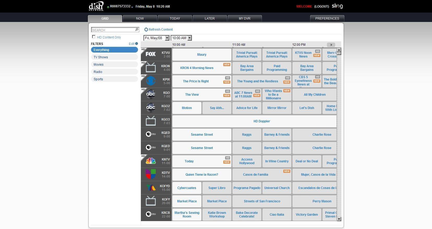Open the TODAY tab
432x229 pixels.
[175, 19]
